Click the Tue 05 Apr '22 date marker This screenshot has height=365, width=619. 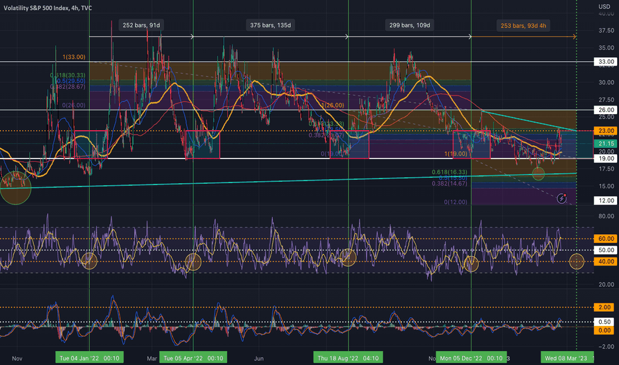point(193,358)
